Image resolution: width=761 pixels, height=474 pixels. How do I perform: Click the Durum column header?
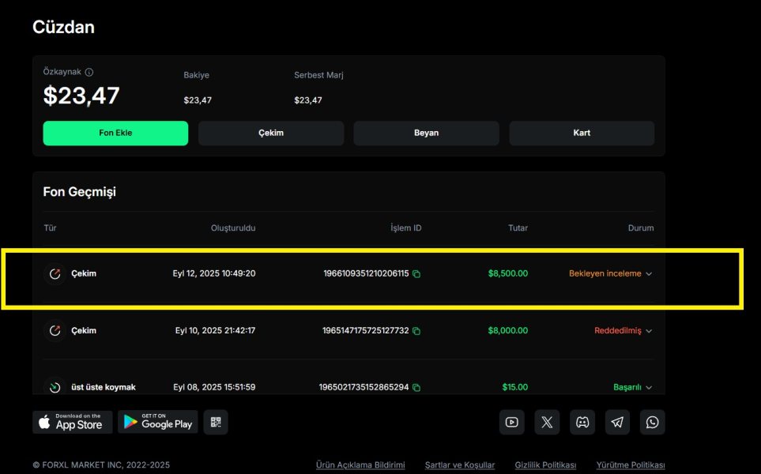point(641,228)
